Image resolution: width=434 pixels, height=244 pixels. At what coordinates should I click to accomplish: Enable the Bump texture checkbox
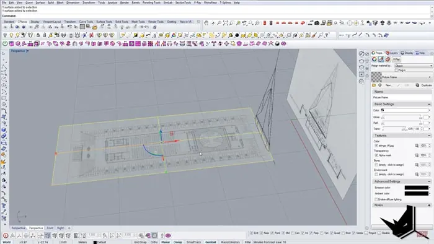[376, 165]
